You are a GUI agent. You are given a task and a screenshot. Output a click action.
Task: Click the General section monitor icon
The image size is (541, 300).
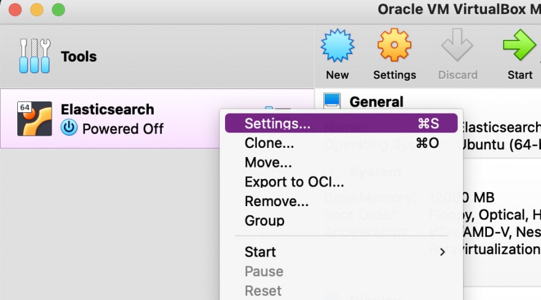[x=332, y=101]
